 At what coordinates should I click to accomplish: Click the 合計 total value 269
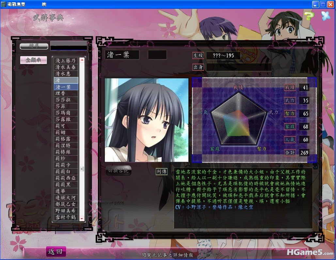tap(304, 153)
